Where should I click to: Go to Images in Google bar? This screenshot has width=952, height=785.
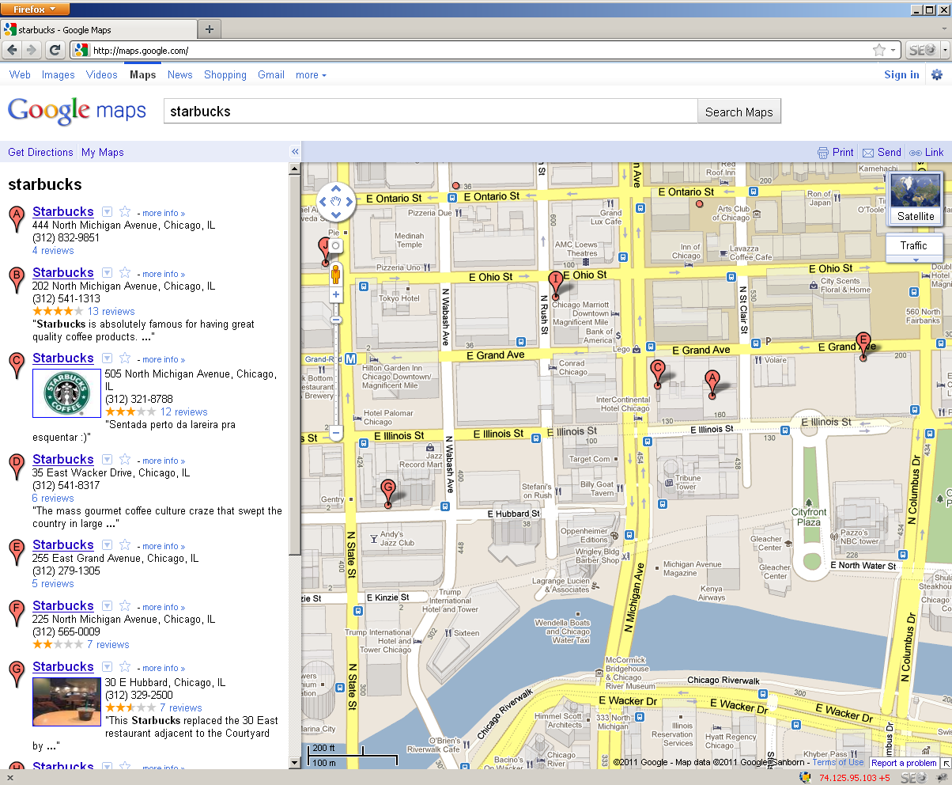point(58,75)
